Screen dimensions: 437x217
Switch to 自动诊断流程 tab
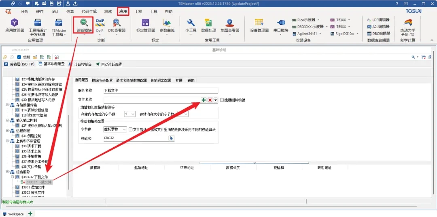point(109,64)
